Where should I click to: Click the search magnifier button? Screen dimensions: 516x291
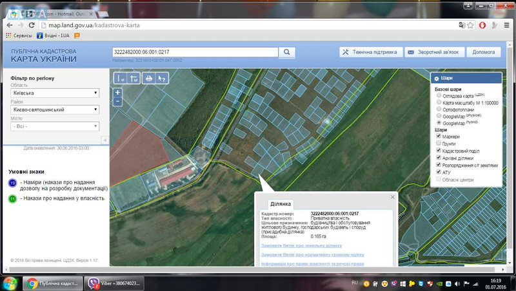(x=286, y=52)
